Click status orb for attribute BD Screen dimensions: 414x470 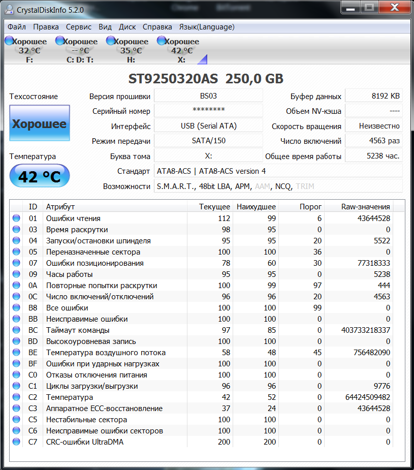(16, 341)
